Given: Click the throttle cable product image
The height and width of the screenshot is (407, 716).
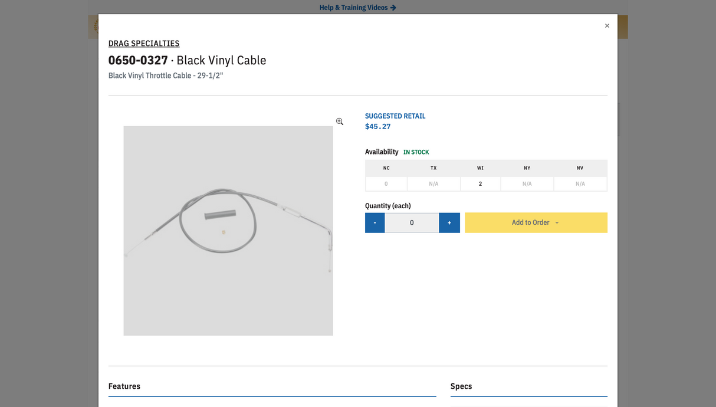Looking at the screenshot, I should coord(228,231).
